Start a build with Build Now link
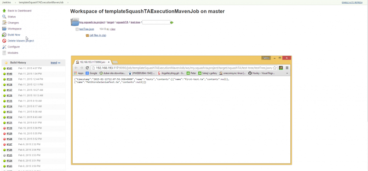This screenshot has width=368, height=171. pos(14,35)
